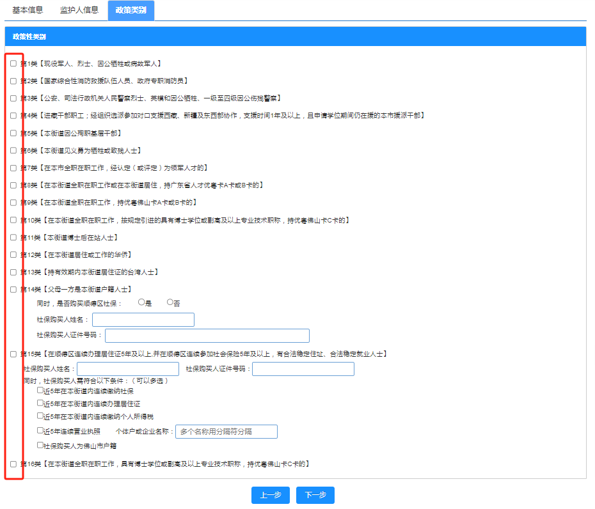The image size is (595, 509).
Task: Focus 社保购买人证件号码 field under 第14类
Action: tap(207, 336)
